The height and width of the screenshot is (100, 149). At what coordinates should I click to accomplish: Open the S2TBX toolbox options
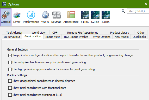(x=95, y=17)
